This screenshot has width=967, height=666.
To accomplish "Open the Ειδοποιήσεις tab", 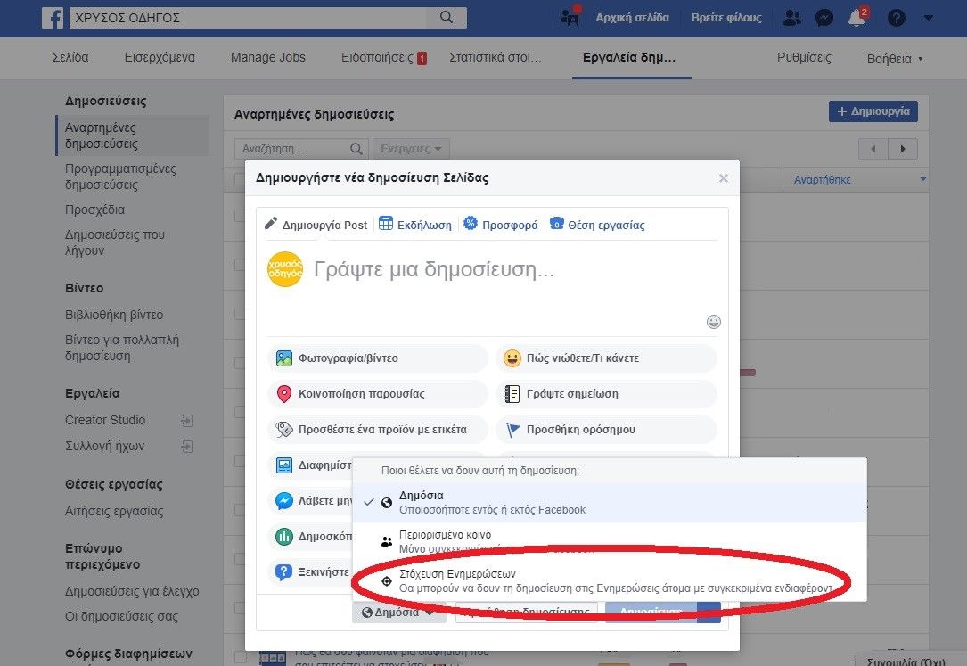I will 383,57.
